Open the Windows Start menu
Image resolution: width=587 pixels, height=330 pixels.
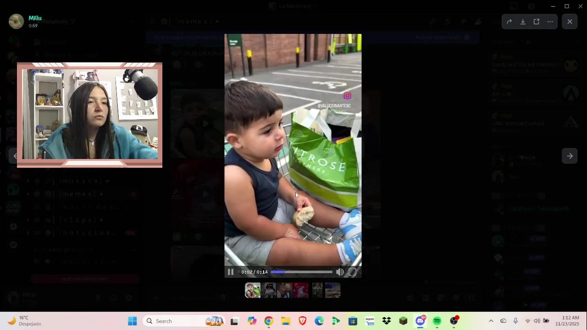coord(132,321)
